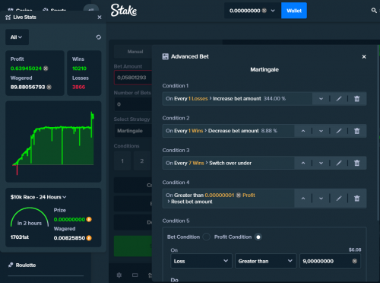Click the Losses count 3866
Screen dimensions: 380x283
click(78, 87)
